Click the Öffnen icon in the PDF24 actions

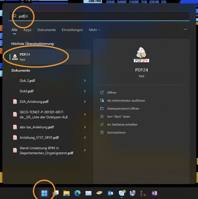[x=102, y=92]
